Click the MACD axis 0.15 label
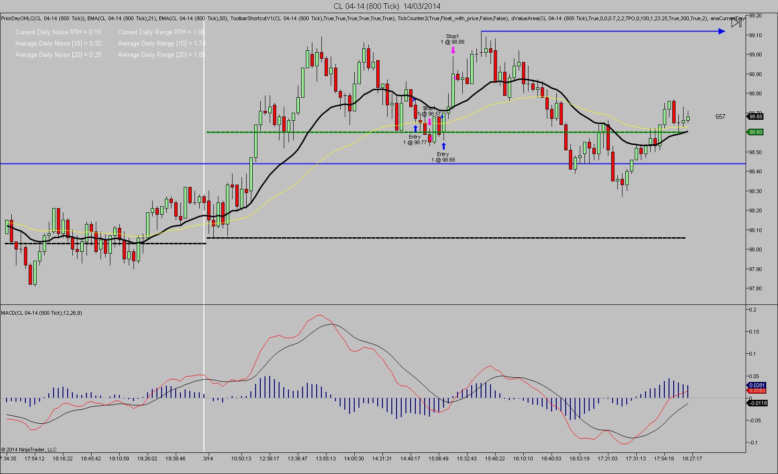Screen dimensions: 778x474 pos(754,332)
